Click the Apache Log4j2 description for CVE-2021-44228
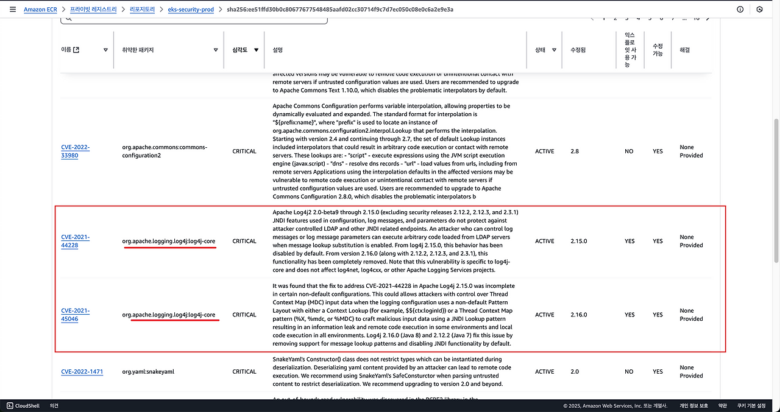This screenshot has width=780, height=412. (395, 241)
